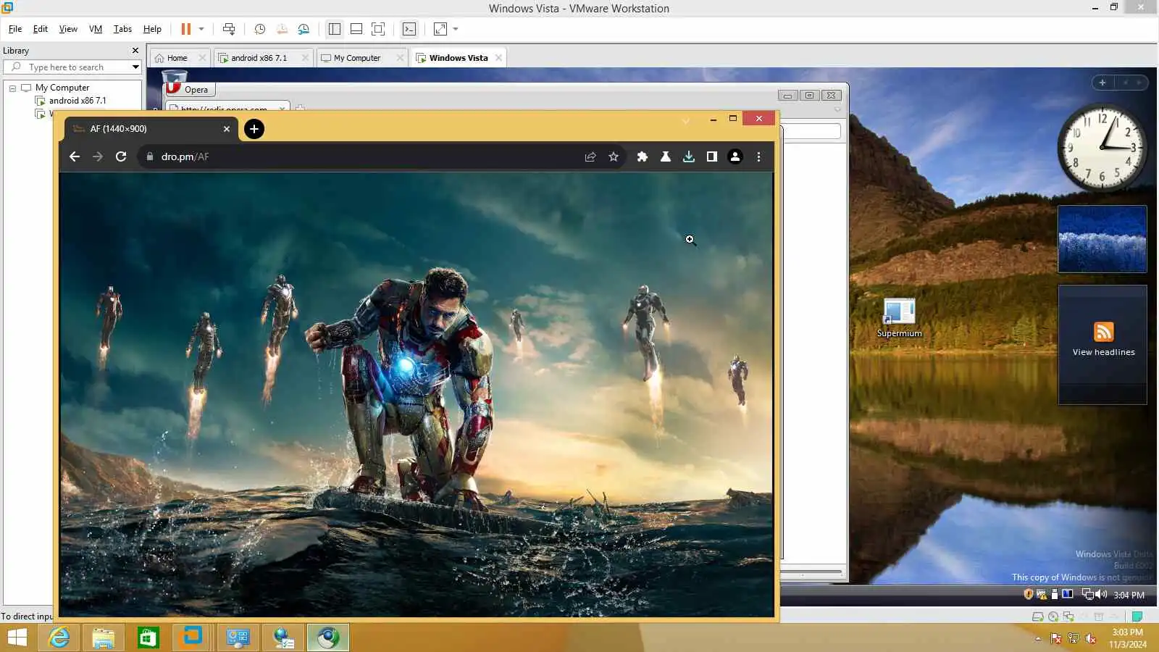Bookmark this page with the star icon

tap(614, 156)
